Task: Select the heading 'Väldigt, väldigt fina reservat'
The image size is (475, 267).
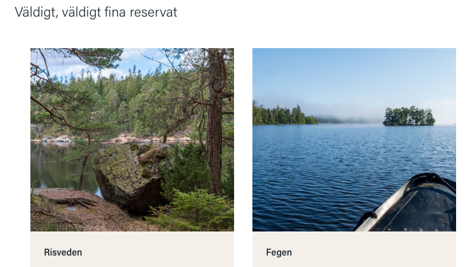Action: (x=96, y=13)
